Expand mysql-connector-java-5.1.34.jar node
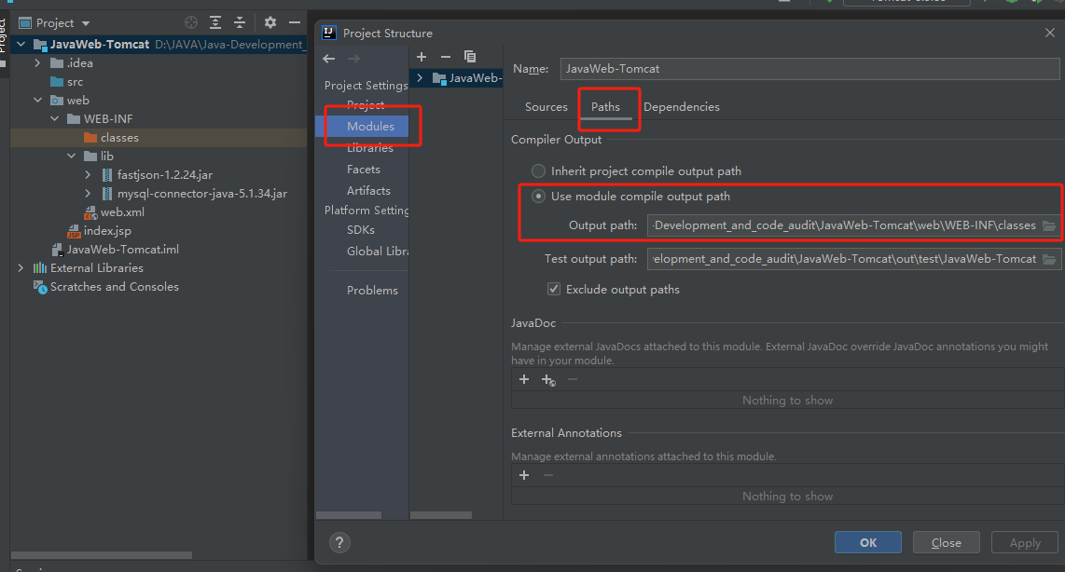1065x572 pixels. point(88,194)
